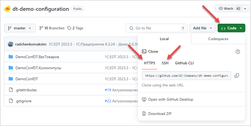This screenshot has width=251, height=126.
Task: Toggle the green Code button menu
Action: (x=231, y=28)
